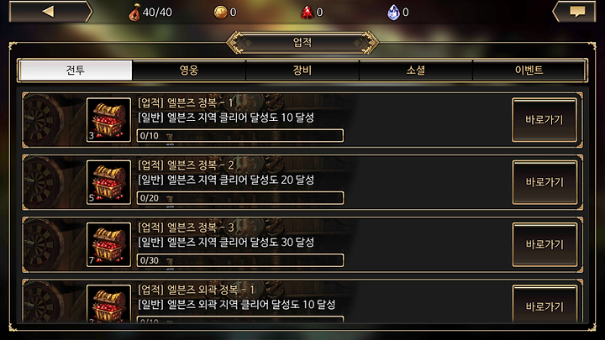The height and width of the screenshot is (340, 605).
Task: Click 바로가기 for 엘븐즈 정복 - 1
Action: tap(544, 120)
